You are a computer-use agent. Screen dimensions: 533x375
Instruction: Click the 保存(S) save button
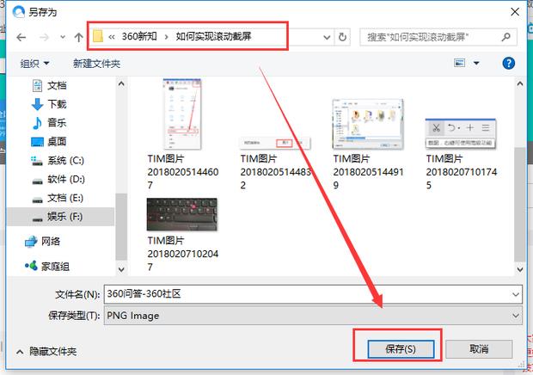(x=397, y=349)
